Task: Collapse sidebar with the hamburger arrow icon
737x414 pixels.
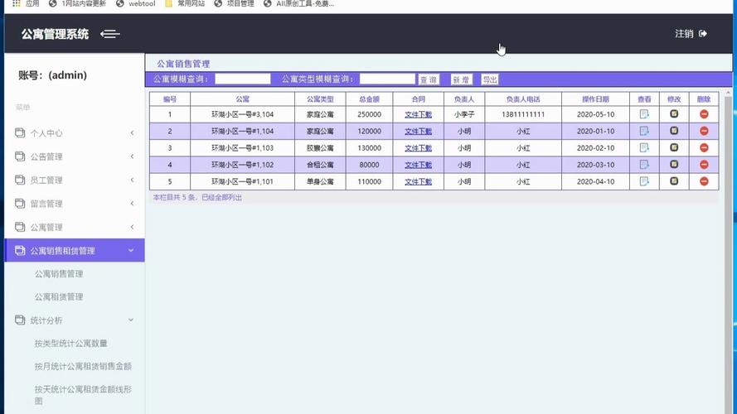Action: pos(110,34)
